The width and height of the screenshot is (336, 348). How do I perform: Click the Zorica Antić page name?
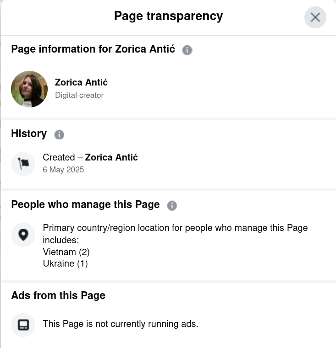click(x=81, y=82)
